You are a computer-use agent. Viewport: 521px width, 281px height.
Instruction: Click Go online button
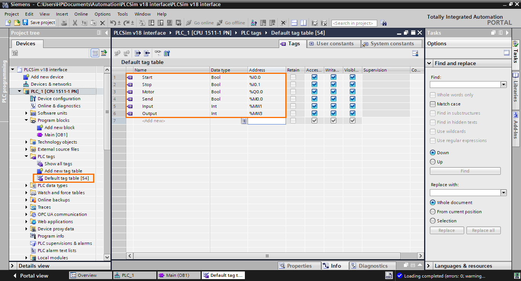(199, 23)
